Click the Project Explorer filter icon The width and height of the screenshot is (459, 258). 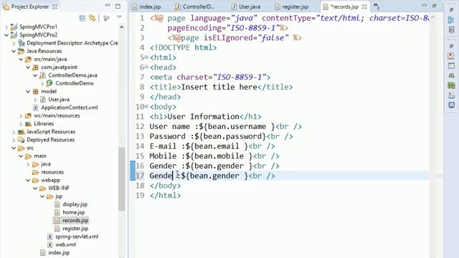[x=106, y=18]
